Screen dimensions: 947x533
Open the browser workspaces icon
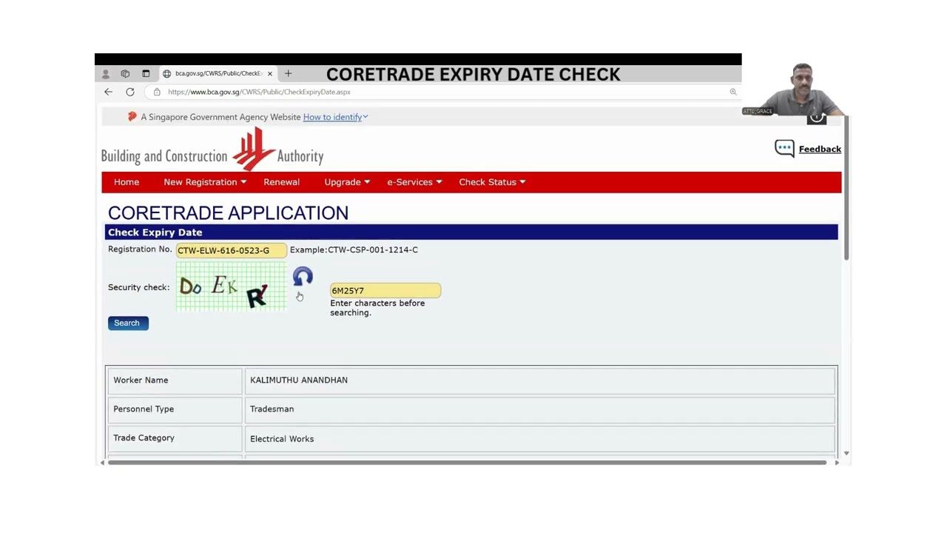(x=125, y=73)
